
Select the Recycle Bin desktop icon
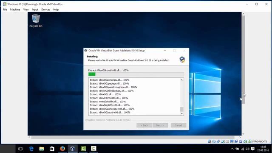[x=36, y=20]
